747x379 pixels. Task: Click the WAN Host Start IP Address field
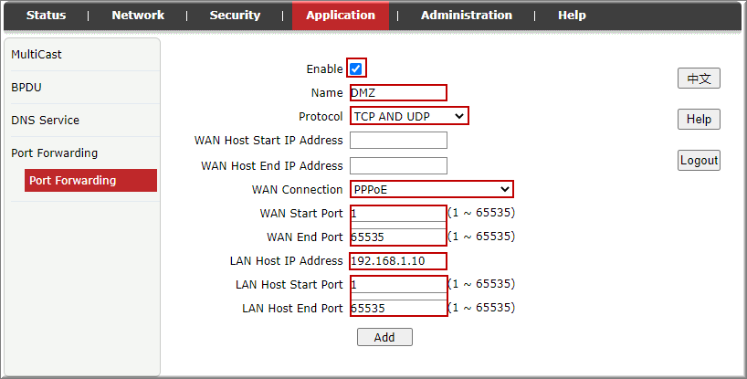pos(398,141)
